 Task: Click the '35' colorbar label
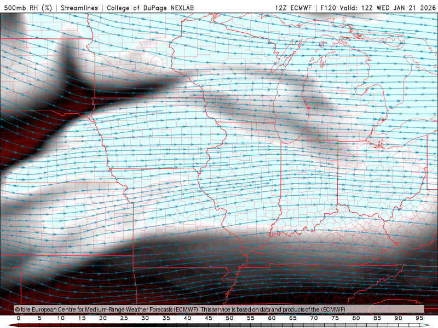166,318
